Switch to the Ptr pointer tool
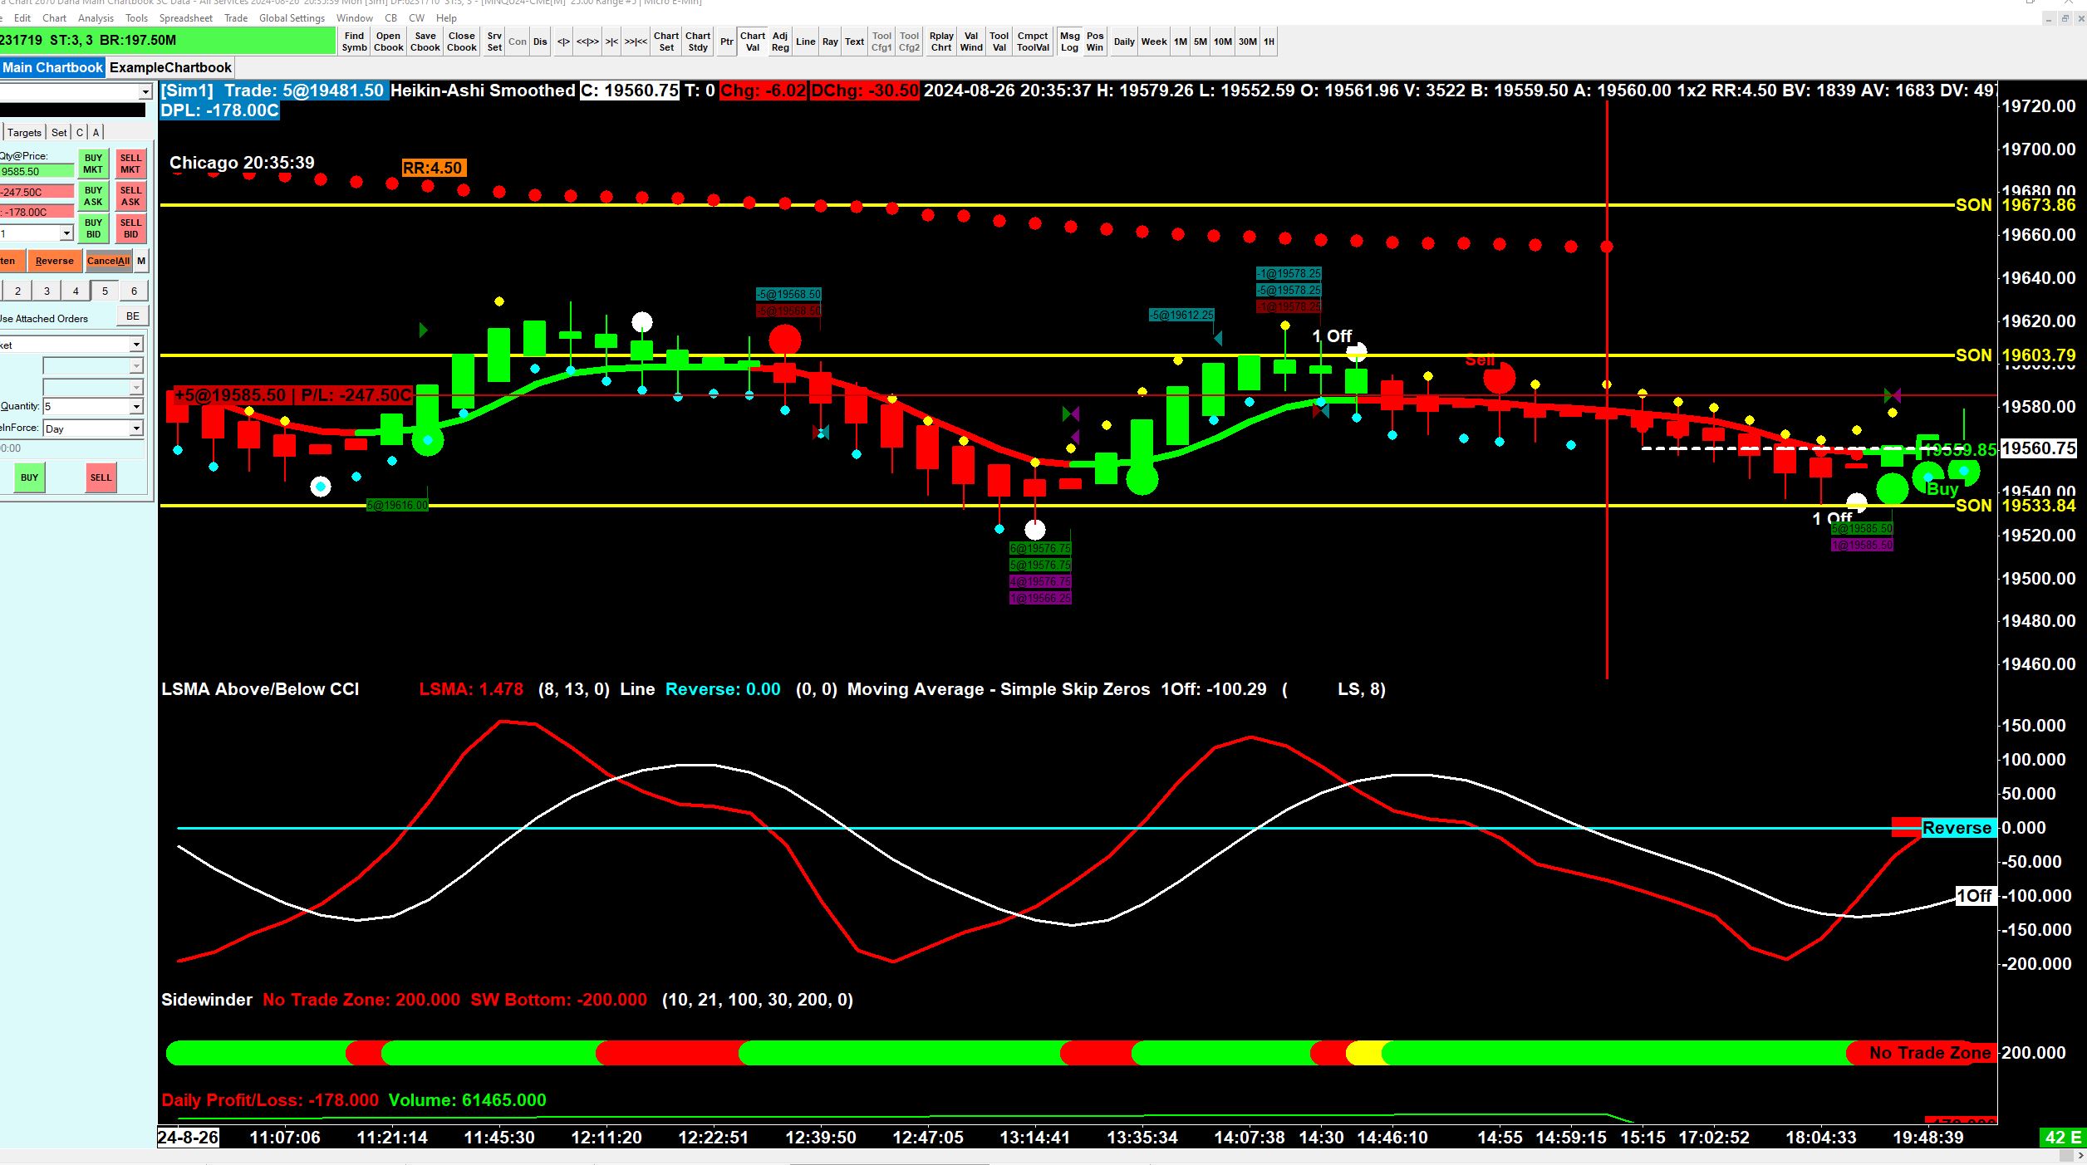The image size is (2087, 1165). pyautogui.click(x=727, y=42)
